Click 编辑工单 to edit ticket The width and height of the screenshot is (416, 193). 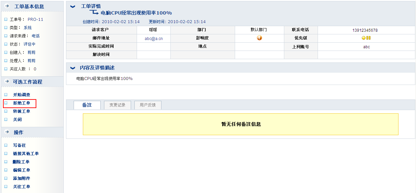click(x=21, y=170)
